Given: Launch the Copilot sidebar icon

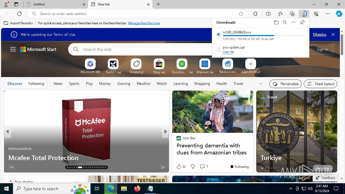Looking at the screenshot, I should click(339, 14).
